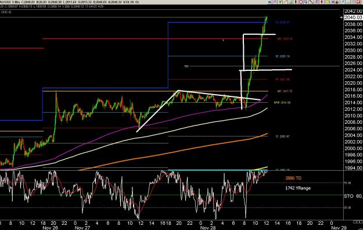This screenshot has width=363, height=230.
Task: Choose the diagonal pencil line tool
Action: [285, 2]
